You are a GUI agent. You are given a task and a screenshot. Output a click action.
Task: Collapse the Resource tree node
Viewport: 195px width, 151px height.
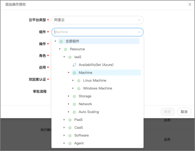click(60, 49)
